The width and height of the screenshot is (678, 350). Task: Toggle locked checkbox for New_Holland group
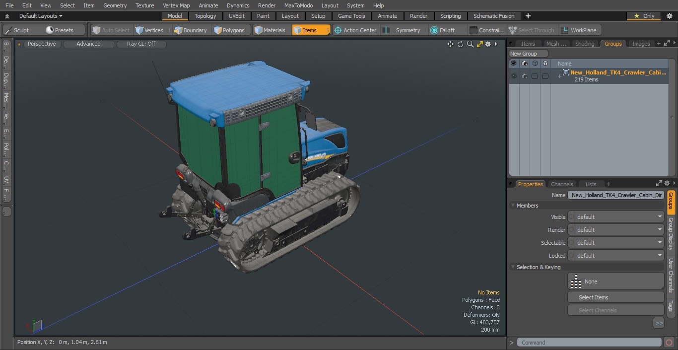(545, 76)
